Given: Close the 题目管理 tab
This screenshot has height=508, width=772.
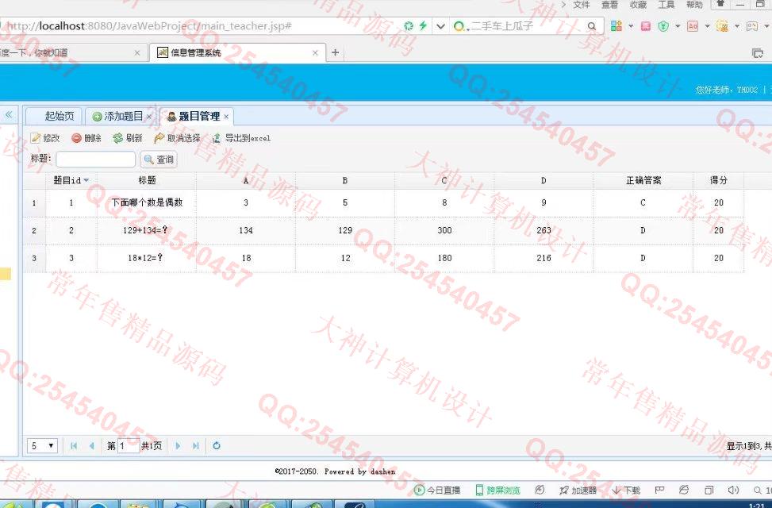Looking at the screenshot, I should click(226, 117).
